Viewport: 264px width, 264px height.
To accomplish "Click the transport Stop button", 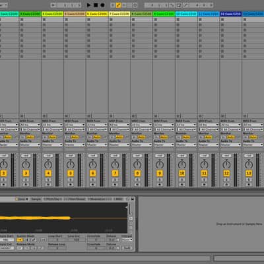I will tap(96, 5).
